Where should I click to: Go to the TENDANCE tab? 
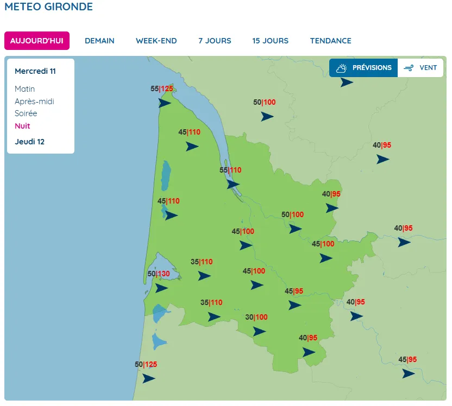point(330,41)
